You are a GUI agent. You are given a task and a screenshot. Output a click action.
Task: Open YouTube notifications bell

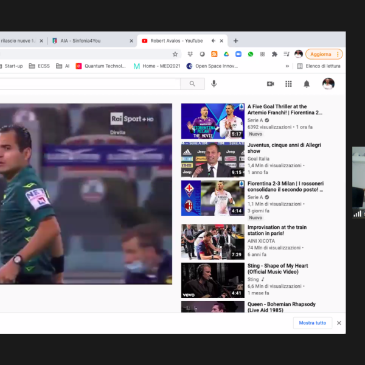pyautogui.click(x=307, y=84)
